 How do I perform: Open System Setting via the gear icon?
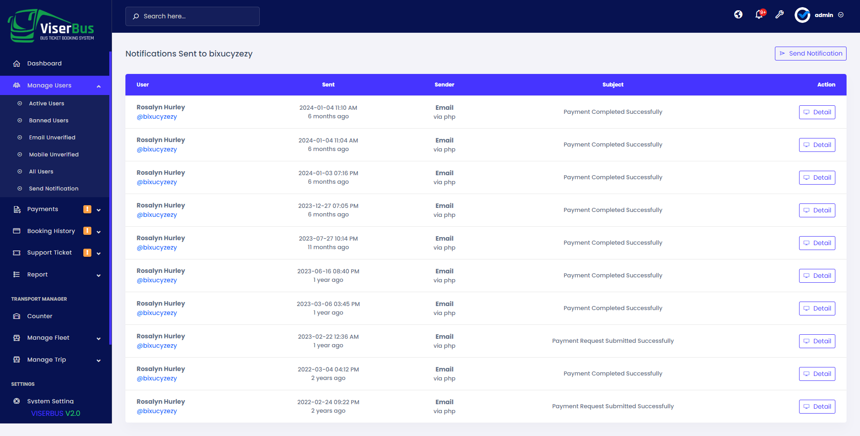point(17,401)
